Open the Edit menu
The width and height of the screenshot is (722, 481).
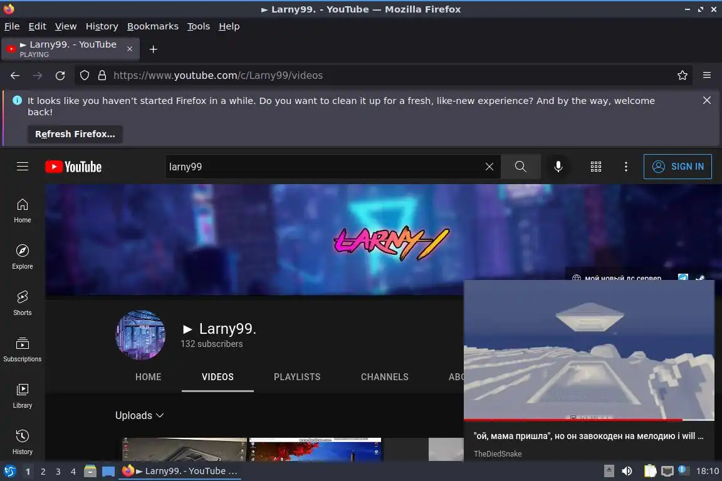pyautogui.click(x=38, y=26)
